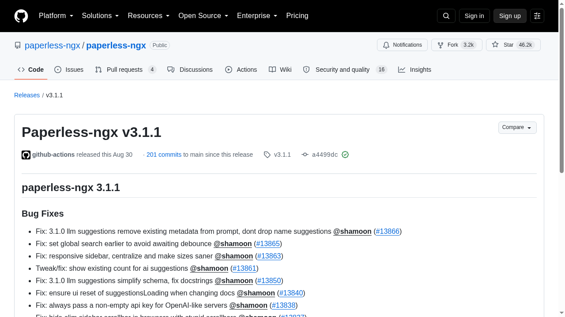Expand the Resources menu

[149, 16]
